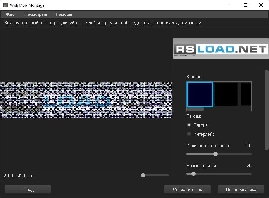Enable the Плитка mode

tap(189, 125)
